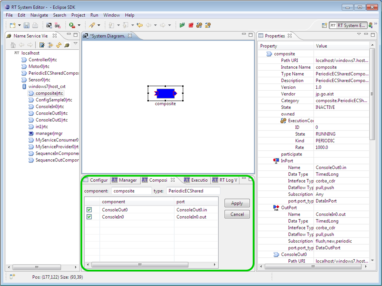Click the Home icon in Name Service View
Viewport: 382px width, 286px height.
click(13, 45)
